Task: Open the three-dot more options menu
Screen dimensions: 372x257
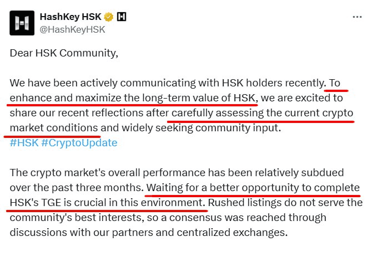Action: pyautogui.click(x=357, y=17)
